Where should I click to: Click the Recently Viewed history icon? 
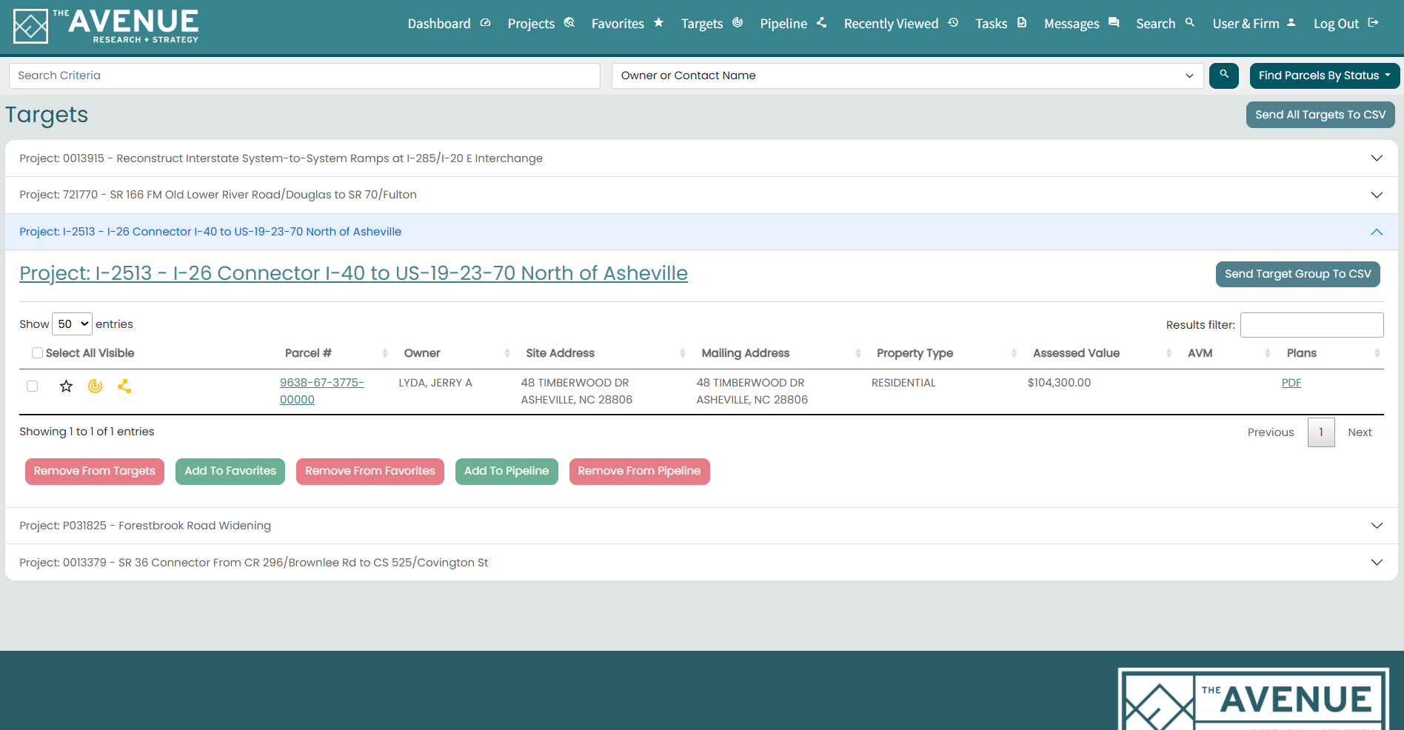[x=953, y=23]
